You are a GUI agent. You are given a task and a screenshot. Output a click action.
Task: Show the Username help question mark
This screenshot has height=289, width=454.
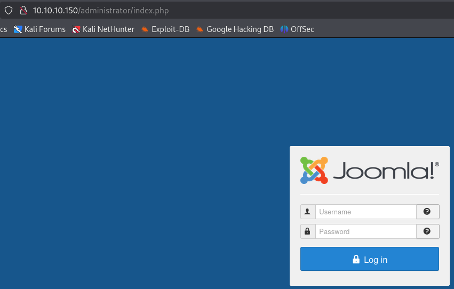(427, 212)
